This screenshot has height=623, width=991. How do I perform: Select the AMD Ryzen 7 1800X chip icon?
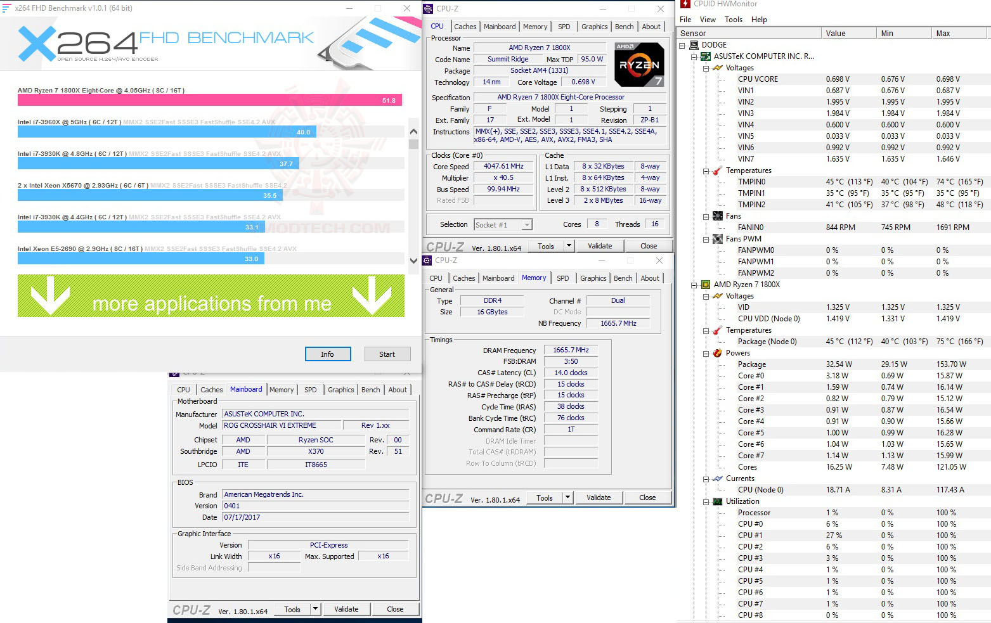click(x=706, y=284)
